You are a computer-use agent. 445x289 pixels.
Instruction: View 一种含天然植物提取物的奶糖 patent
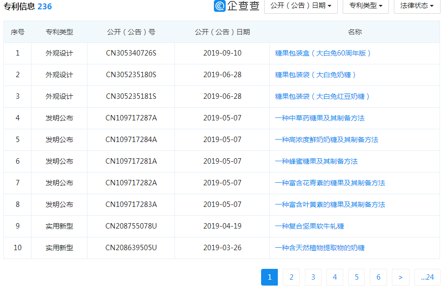click(320, 248)
